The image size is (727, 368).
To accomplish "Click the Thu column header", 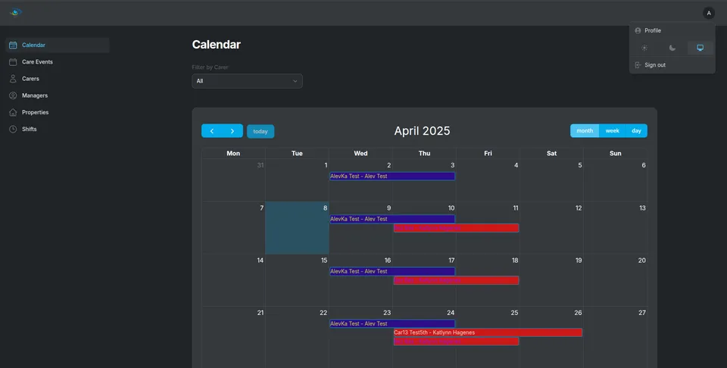I will point(424,154).
